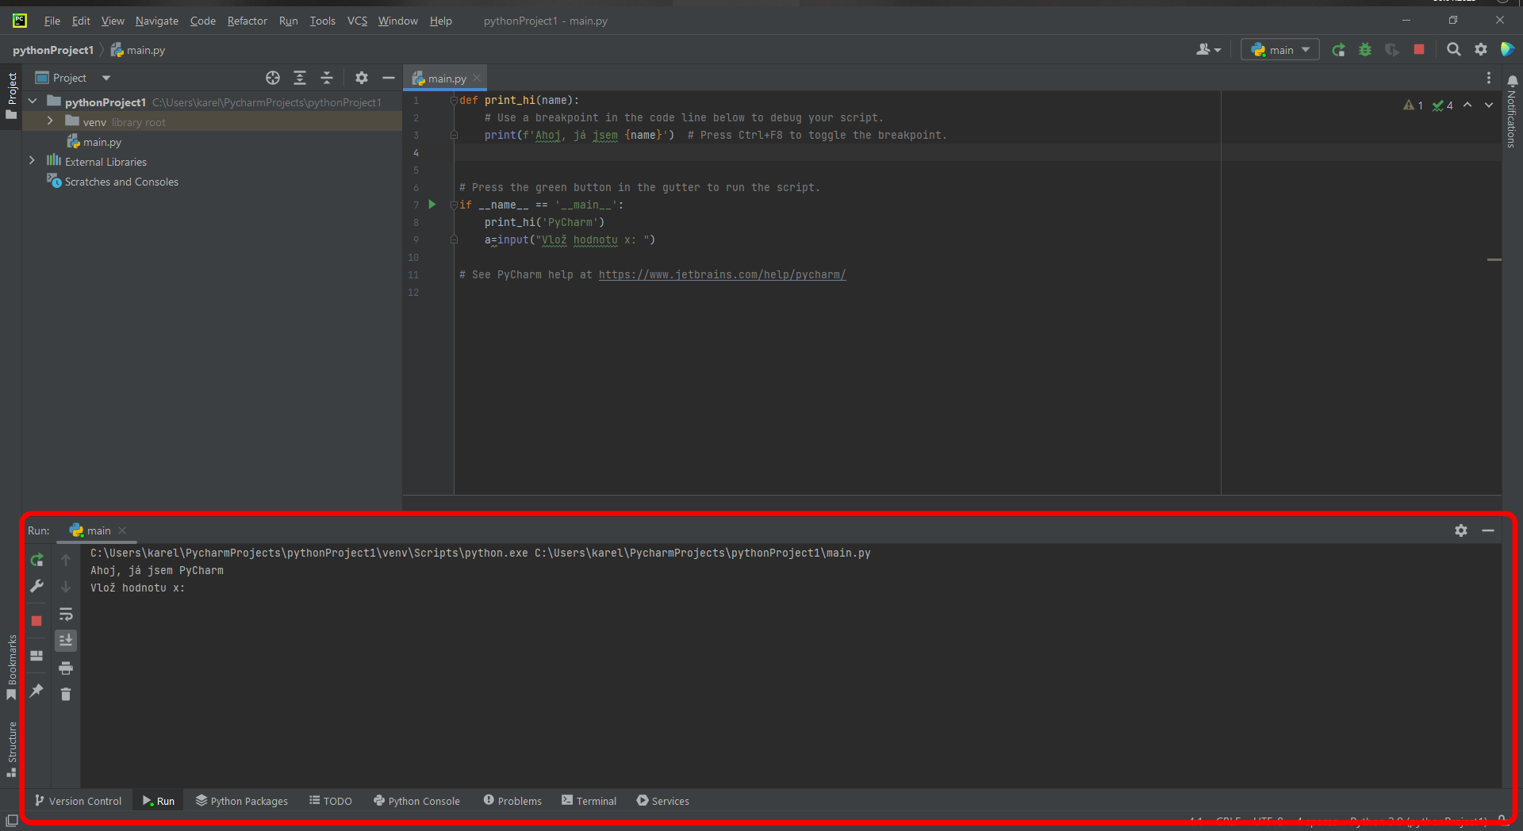
Task: Select opened file locate target icon
Action: pos(273,78)
